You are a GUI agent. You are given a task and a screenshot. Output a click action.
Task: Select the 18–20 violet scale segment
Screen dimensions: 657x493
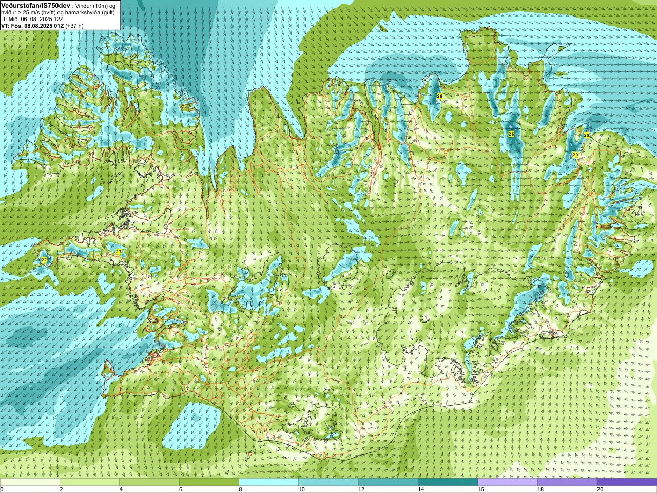point(567,482)
